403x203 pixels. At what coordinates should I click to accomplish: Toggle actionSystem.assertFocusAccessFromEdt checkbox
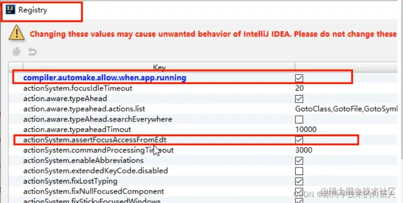click(299, 140)
